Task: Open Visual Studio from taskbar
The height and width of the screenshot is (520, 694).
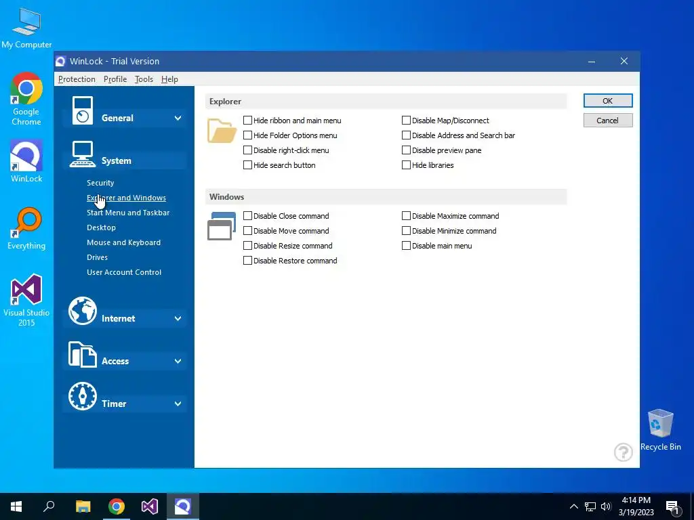Action: point(150,506)
